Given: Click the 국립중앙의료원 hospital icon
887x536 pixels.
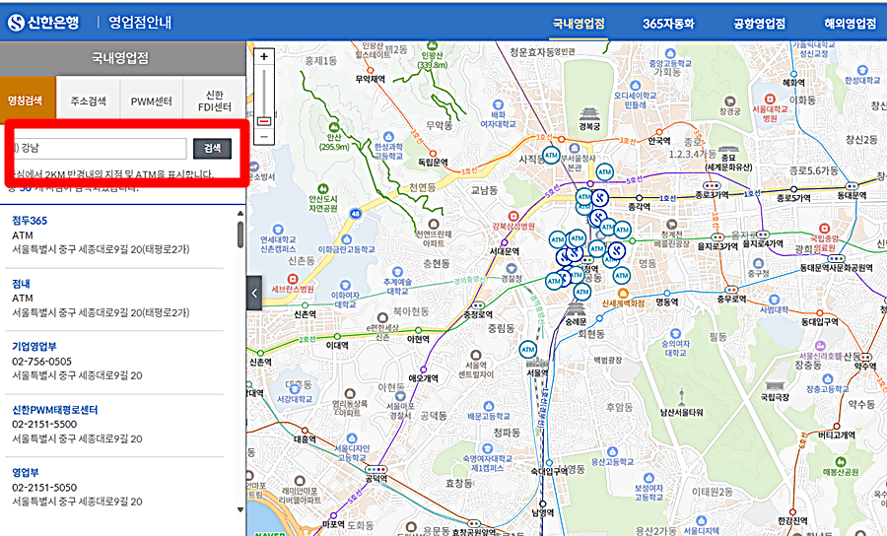Looking at the screenshot, I should tap(824, 229).
